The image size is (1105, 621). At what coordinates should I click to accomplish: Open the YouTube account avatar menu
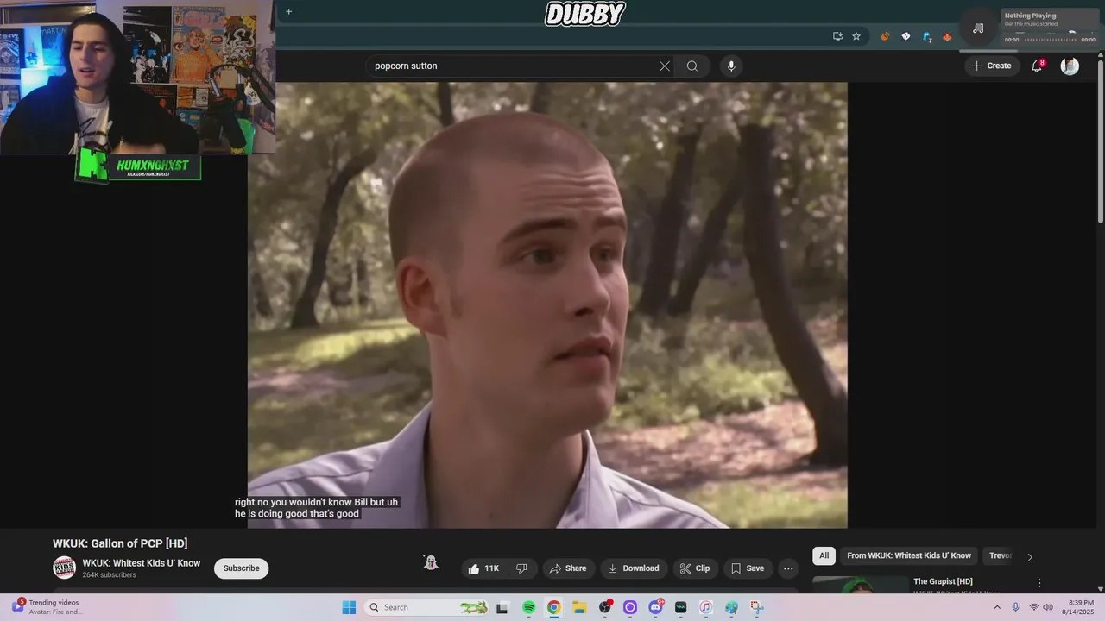point(1070,66)
